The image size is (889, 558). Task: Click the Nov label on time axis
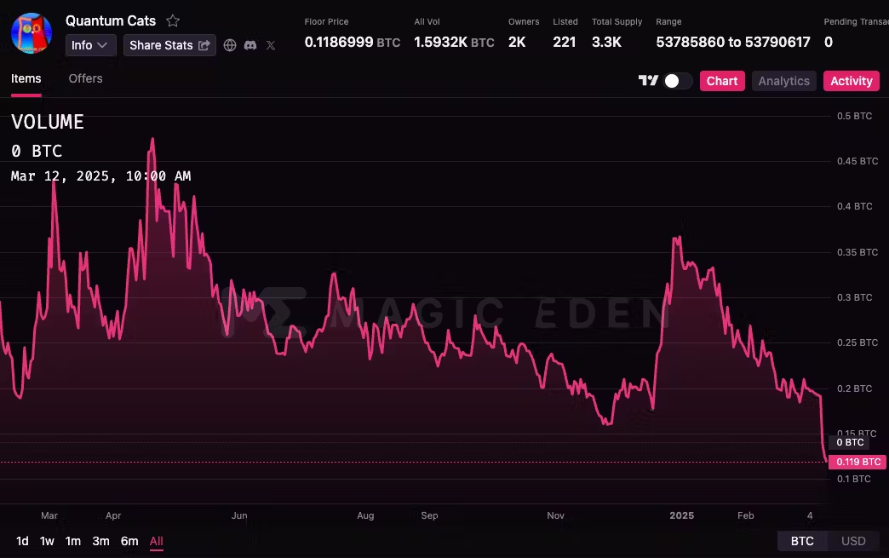coord(555,515)
